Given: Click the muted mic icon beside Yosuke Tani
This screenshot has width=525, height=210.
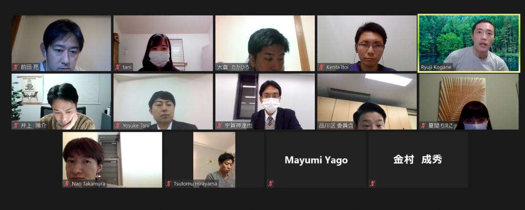Looking at the screenshot, I should click(x=117, y=125).
